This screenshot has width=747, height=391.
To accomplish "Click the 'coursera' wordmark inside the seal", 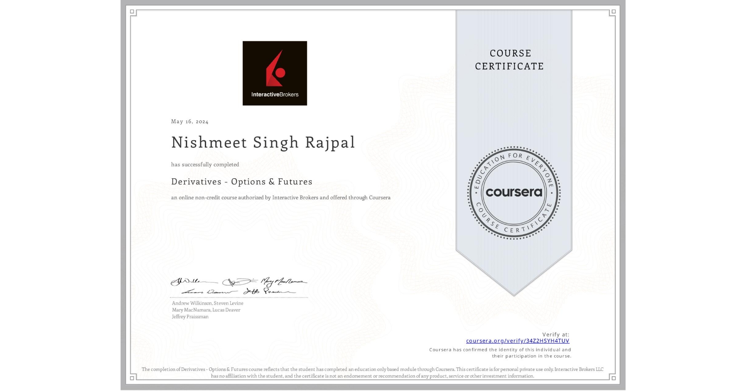I will tap(514, 193).
